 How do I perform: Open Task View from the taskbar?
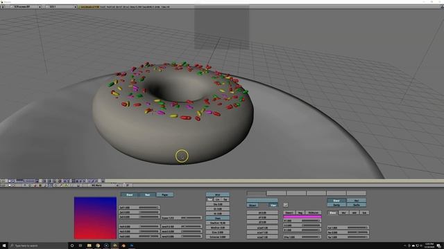tap(80, 246)
